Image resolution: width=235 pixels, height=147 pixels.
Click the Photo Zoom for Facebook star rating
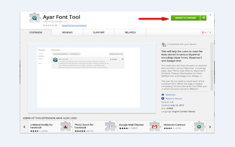(x=80, y=131)
